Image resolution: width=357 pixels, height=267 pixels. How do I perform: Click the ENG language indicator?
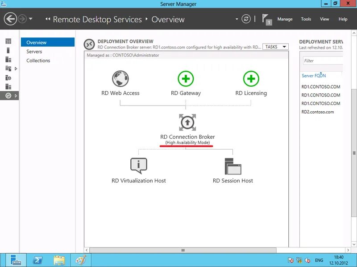[x=319, y=260]
